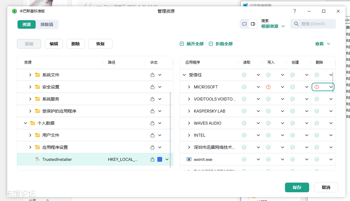The height and width of the screenshot is (201, 350).
Task: Expand the MICROSOFT application group
Action: 189,87
